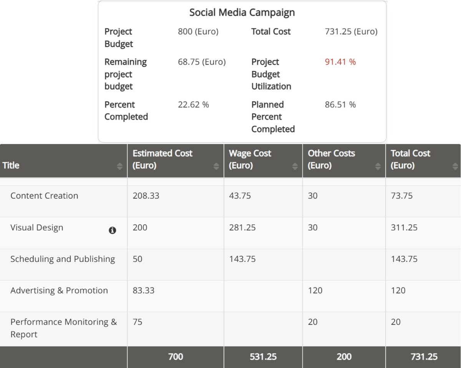Click the sort arrows in Title column
Screen dimensions: 461x368
(120, 166)
